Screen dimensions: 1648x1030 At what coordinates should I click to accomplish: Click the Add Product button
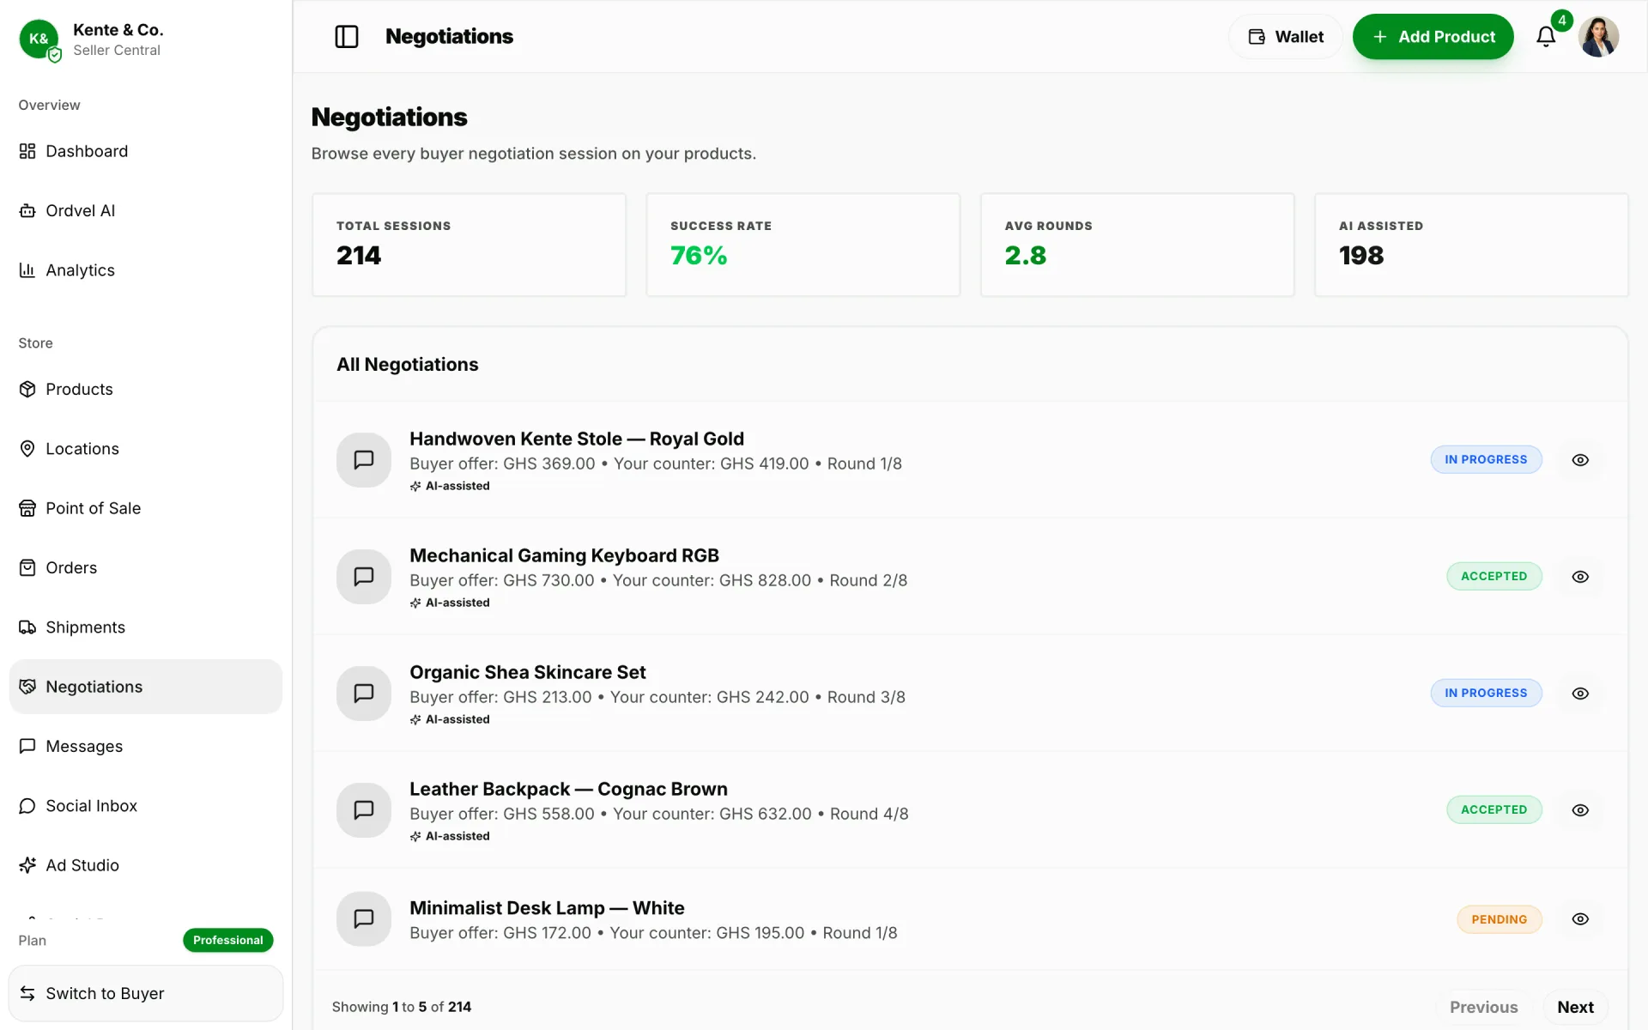pyautogui.click(x=1433, y=37)
